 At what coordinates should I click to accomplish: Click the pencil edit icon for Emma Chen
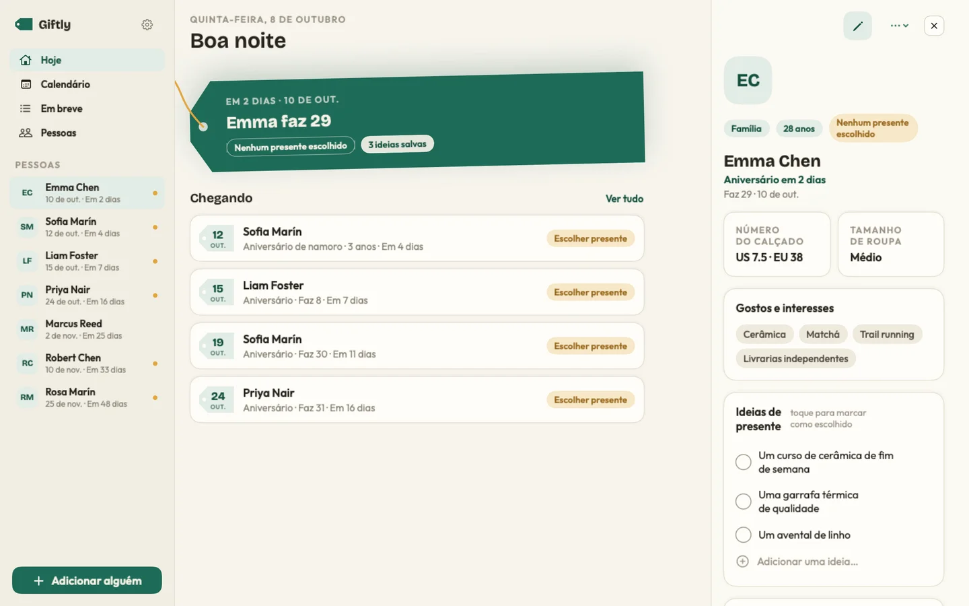click(x=857, y=26)
